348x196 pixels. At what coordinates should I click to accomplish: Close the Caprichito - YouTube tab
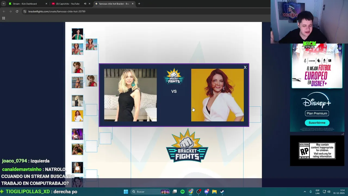tap(89, 4)
